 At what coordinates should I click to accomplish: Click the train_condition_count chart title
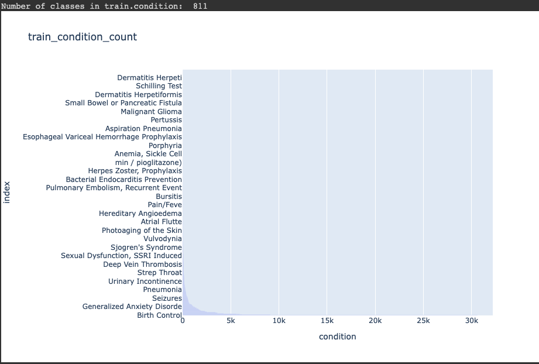tap(83, 37)
